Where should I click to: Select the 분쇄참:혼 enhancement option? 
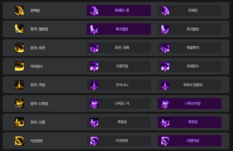pos(119,10)
